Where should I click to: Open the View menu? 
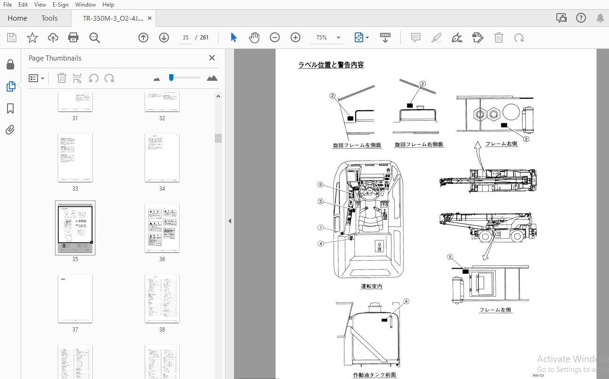click(x=40, y=4)
